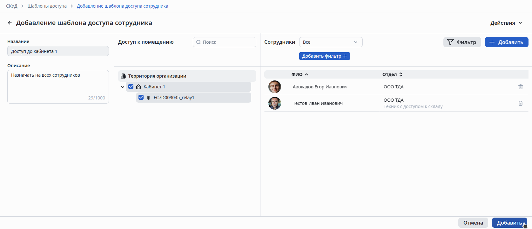Click the Поиск room search field
The width and height of the screenshot is (532, 229).
227,42
